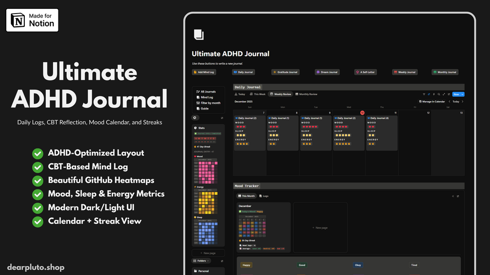This screenshot has height=275, width=490.
Task: Click the Made for Notion badge
Action: pos(32,20)
